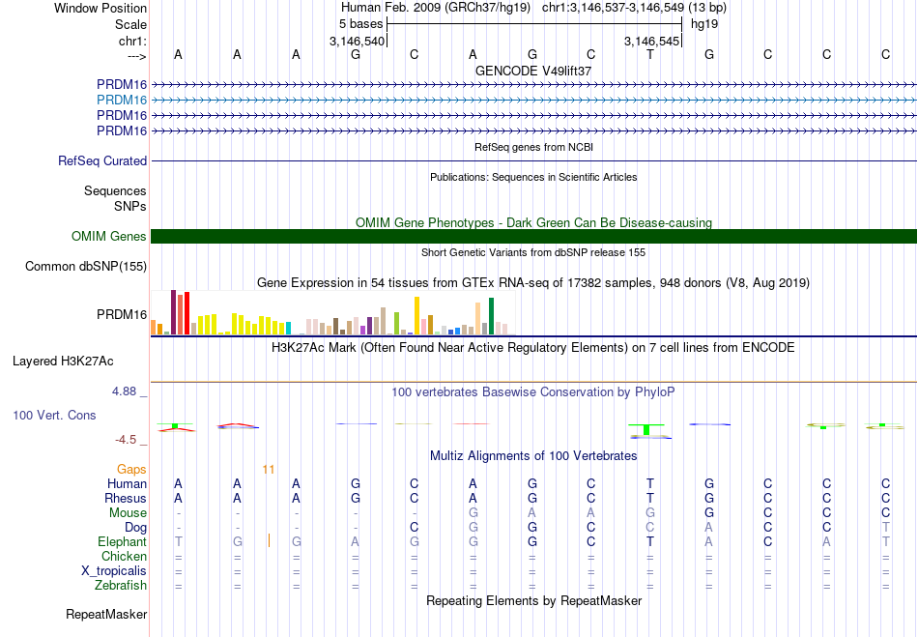Click the chr1: ruler label
918x637 pixels.
point(132,41)
